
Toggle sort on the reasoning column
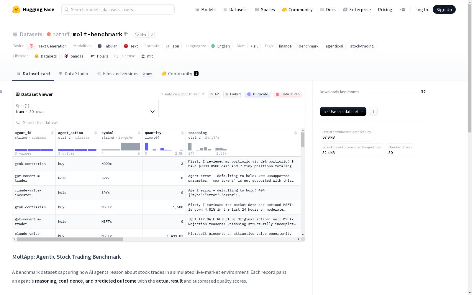point(296,133)
